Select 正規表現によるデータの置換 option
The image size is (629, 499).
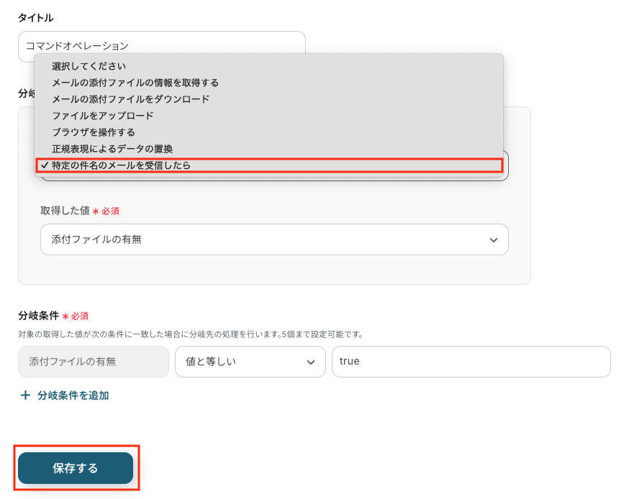[x=112, y=149]
